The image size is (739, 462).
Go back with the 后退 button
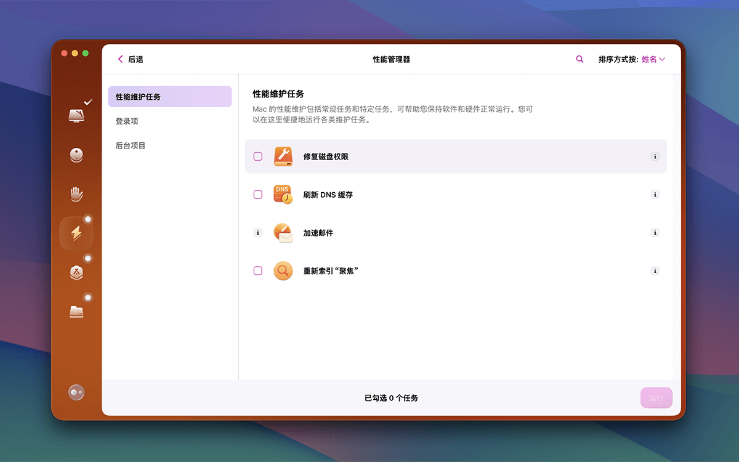[x=130, y=59]
